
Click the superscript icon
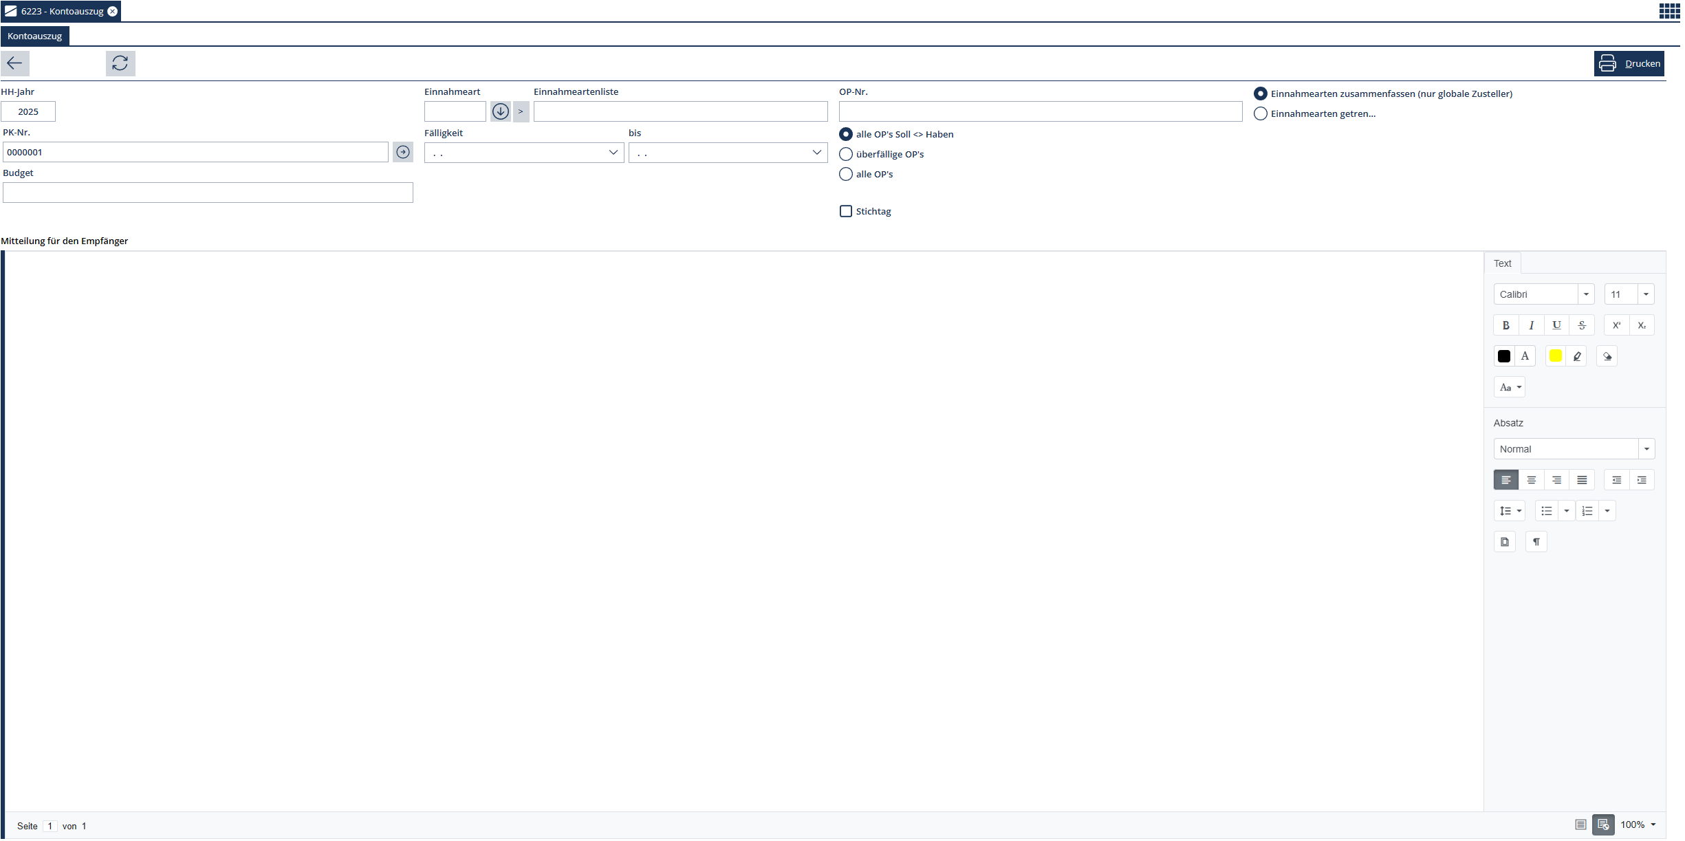1616,325
